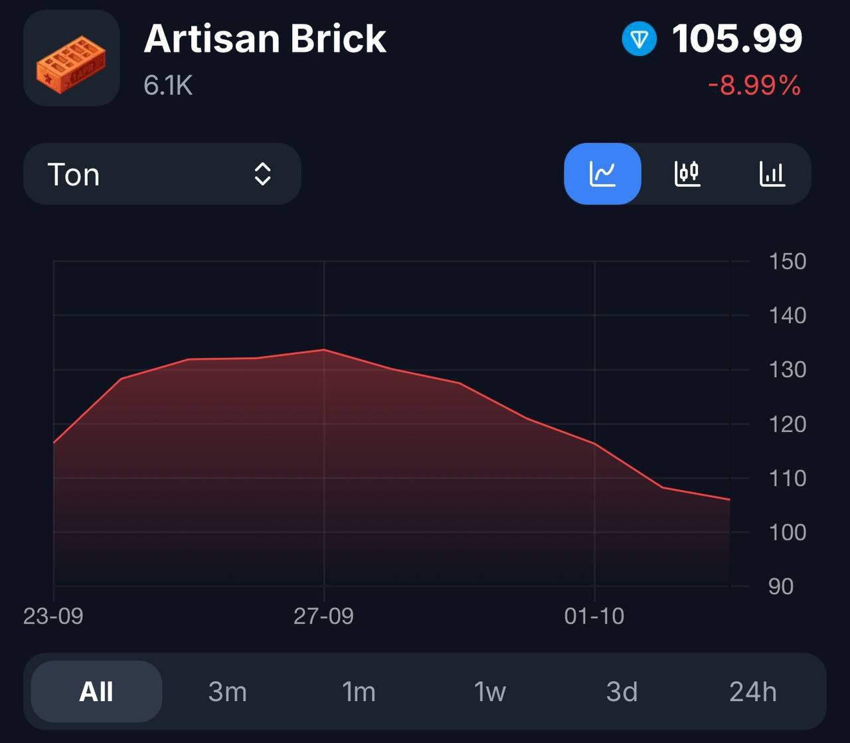This screenshot has width=850, height=743.
Task: Switch to bar chart view
Action: point(772,174)
